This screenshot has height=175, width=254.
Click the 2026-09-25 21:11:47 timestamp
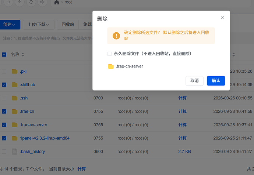click(x=233, y=138)
